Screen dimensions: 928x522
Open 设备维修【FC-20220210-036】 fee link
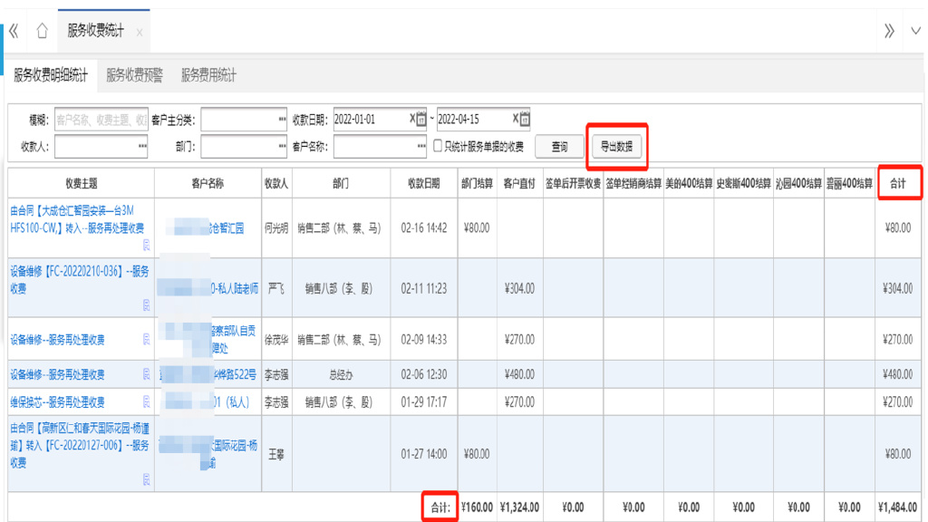point(77,278)
